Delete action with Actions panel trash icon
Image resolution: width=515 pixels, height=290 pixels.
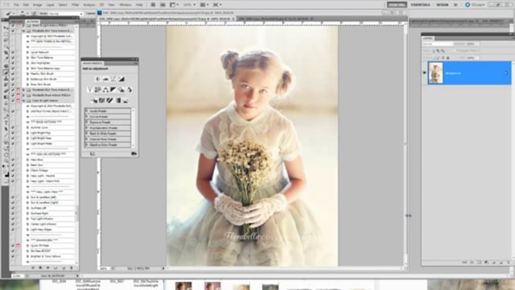pos(72,268)
